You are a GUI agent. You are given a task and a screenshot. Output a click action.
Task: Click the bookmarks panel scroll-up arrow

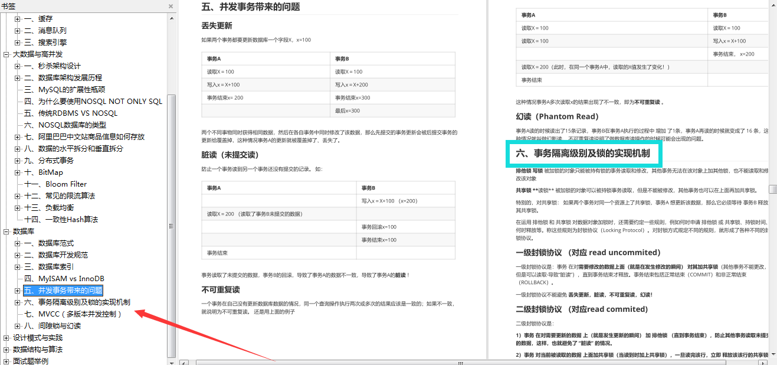click(172, 18)
